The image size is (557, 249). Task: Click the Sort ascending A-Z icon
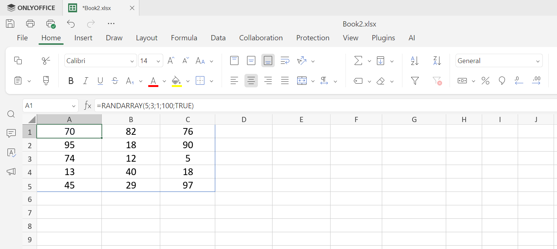pyautogui.click(x=415, y=61)
